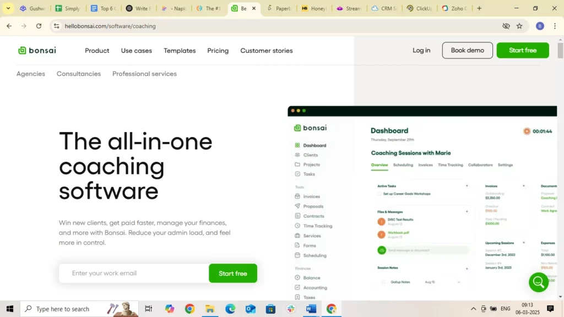Click the Log in link
The height and width of the screenshot is (317, 564).
(x=421, y=50)
